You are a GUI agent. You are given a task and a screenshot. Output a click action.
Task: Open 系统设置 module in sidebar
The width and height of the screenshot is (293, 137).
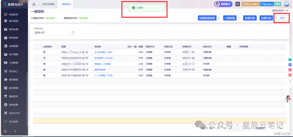[x=11, y=105]
